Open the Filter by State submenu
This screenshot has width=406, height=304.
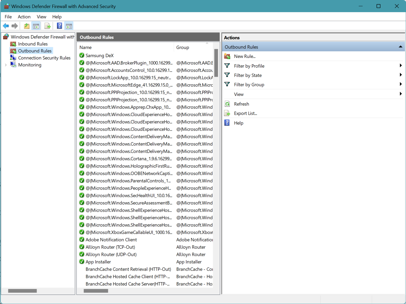pos(401,75)
